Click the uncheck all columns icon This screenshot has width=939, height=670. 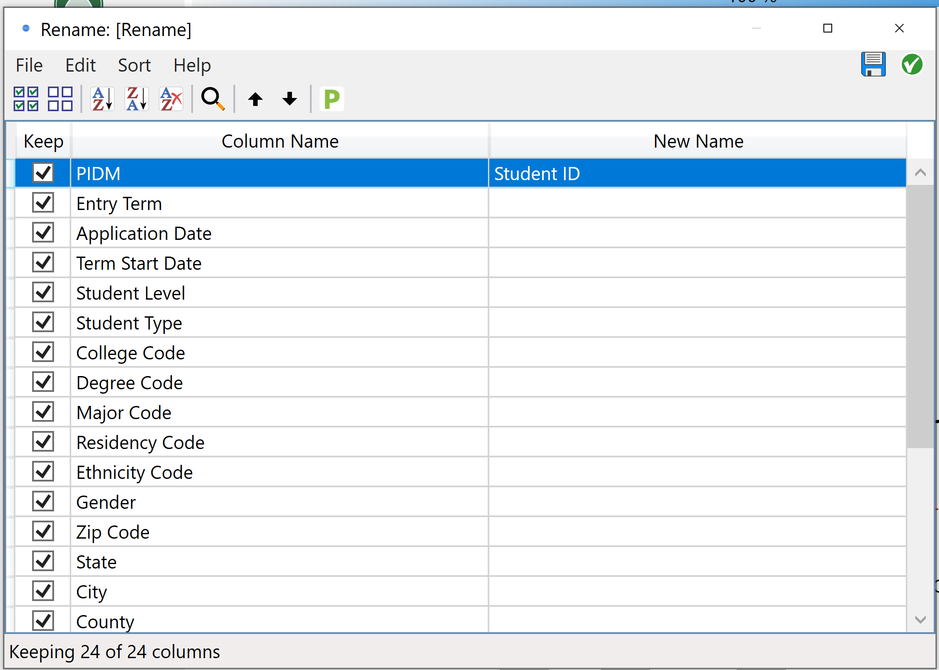click(x=60, y=99)
